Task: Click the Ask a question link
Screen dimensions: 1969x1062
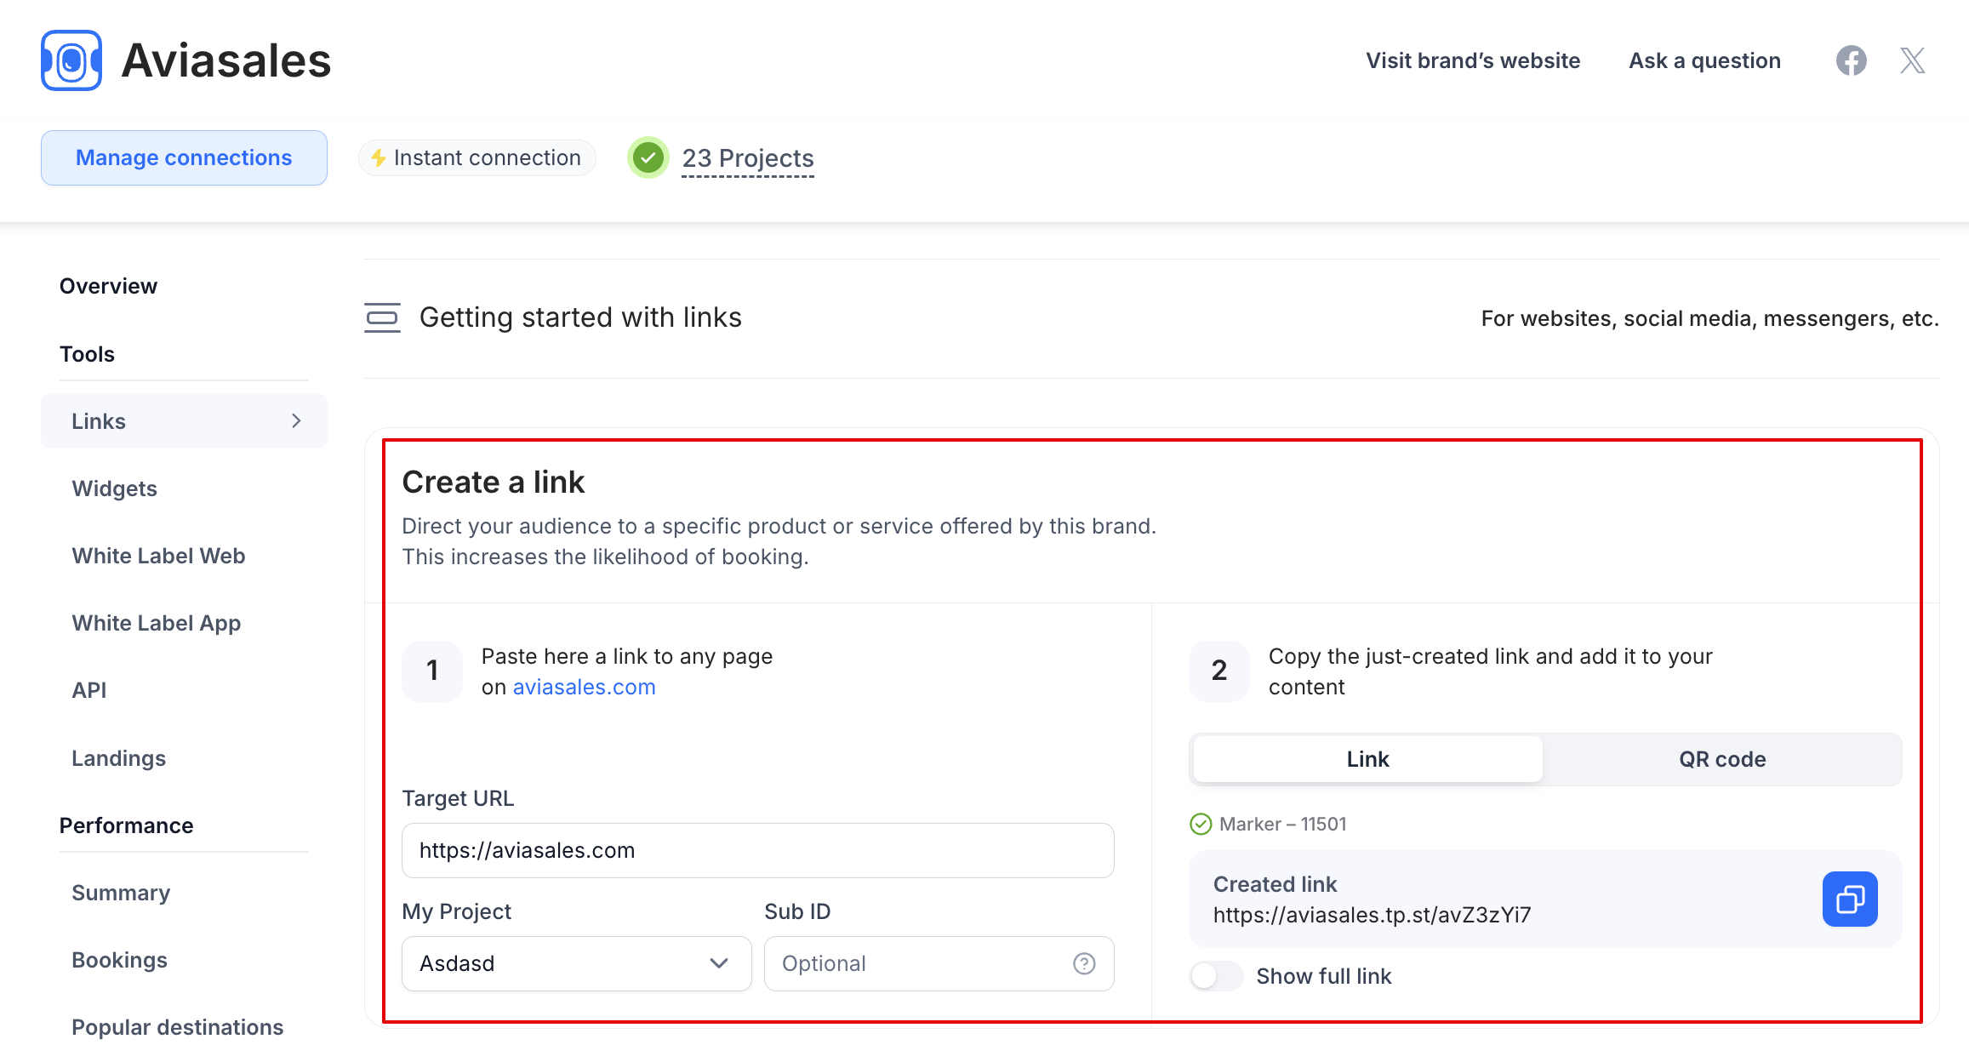Action: pos(1704,60)
